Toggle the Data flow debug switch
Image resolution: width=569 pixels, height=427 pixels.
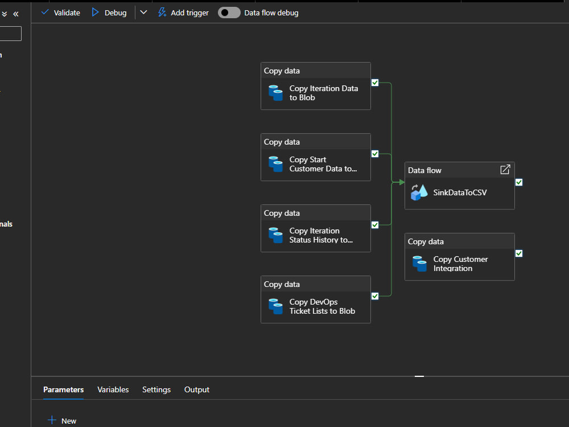point(229,13)
